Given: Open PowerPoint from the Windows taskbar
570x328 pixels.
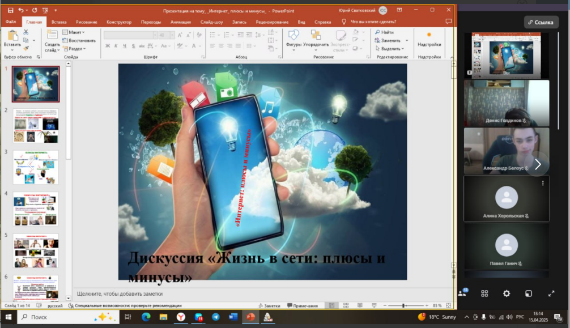Looking at the screenshot, I should click(250, 317).
